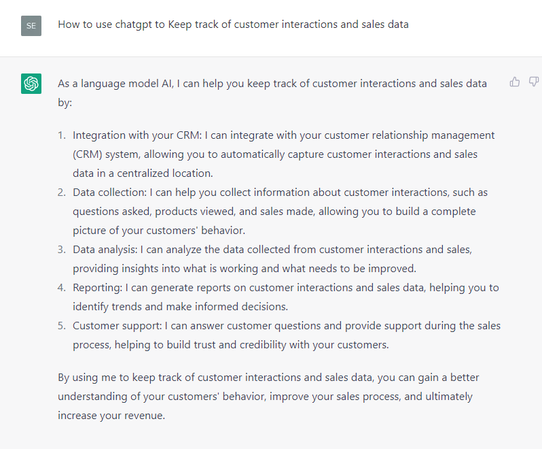
Task: Click list number 1 marker
Action: [62, 135]
